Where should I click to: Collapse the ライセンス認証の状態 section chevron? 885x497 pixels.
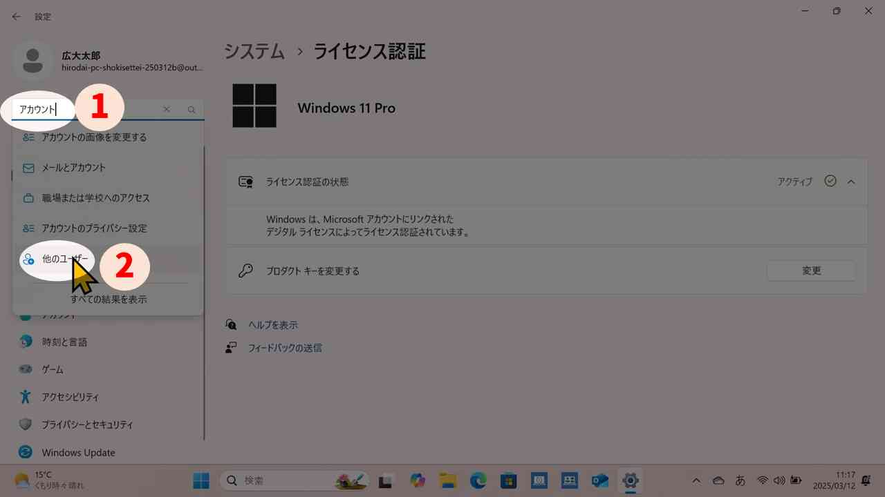[x=851, y=182]
